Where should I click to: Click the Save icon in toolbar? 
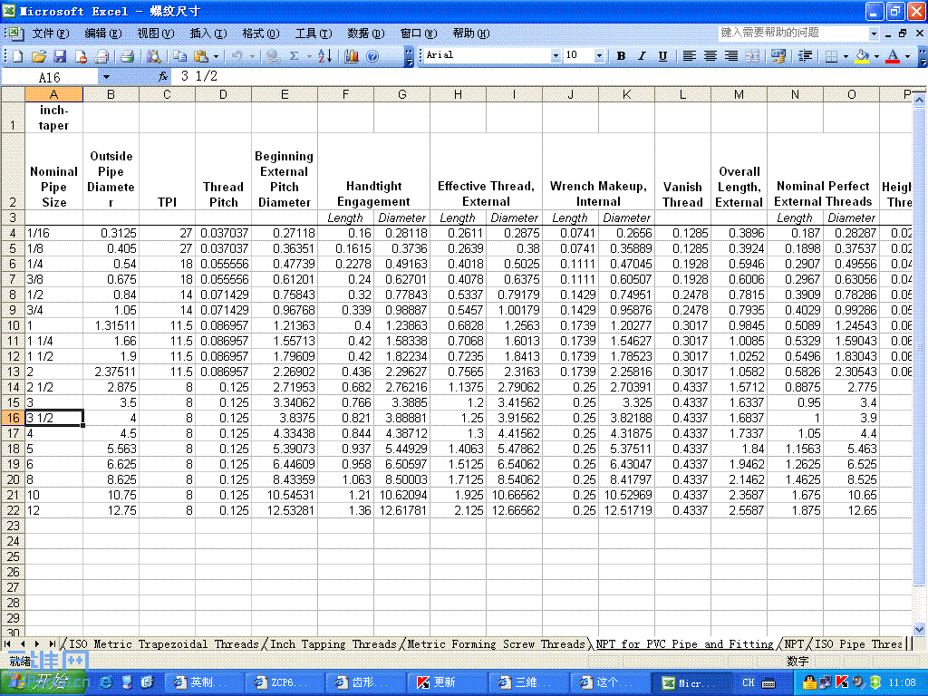coord(60,56)
